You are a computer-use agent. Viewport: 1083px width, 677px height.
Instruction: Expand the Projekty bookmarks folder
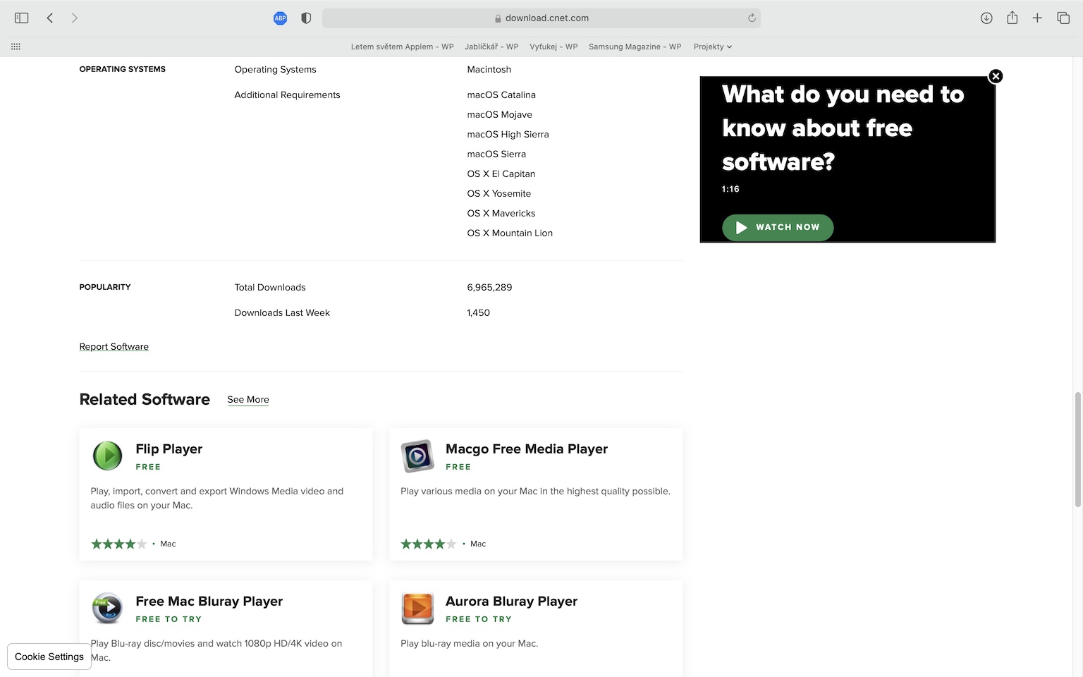[x=712, y=47]
